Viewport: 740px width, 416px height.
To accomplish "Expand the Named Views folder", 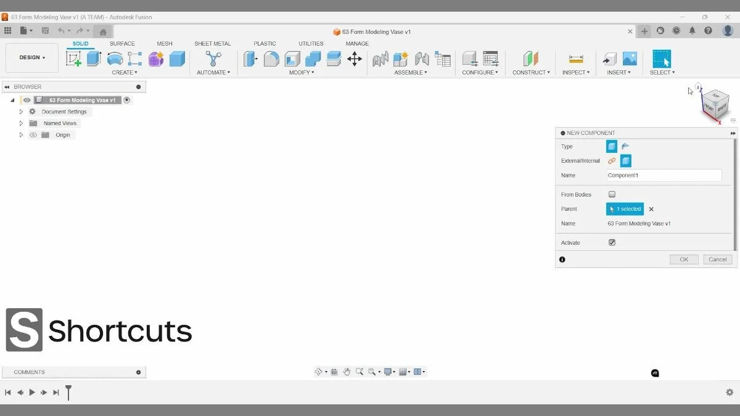I will click(21, 123).
